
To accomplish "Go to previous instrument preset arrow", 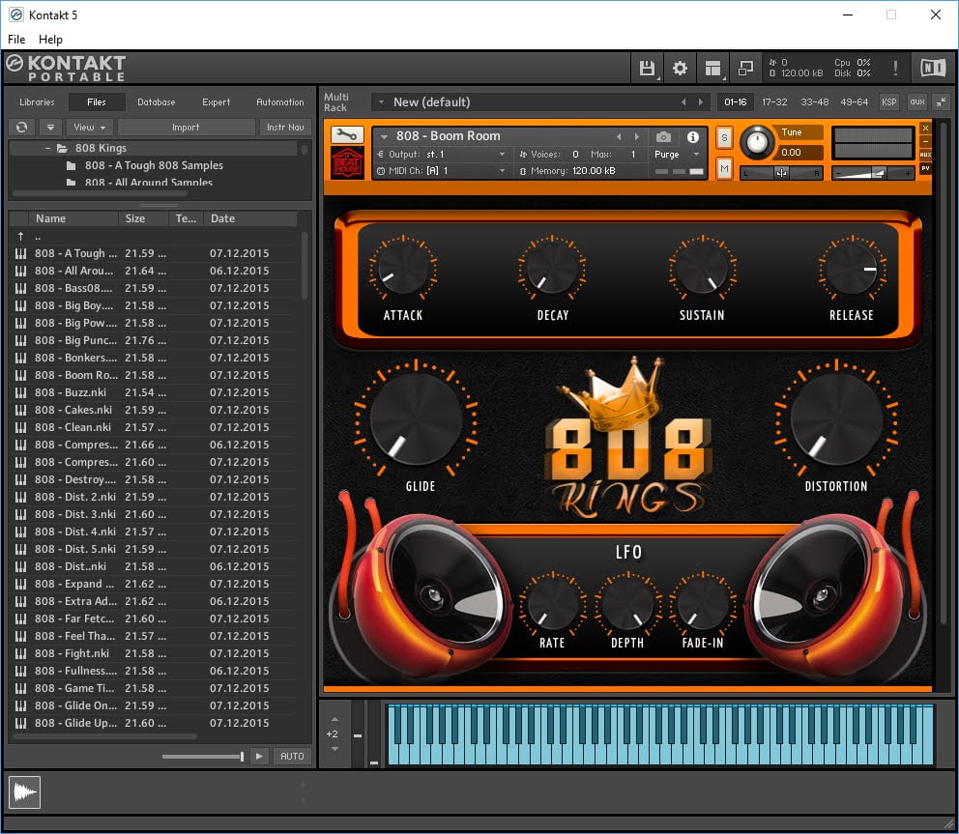I will [x=619, y=136].
